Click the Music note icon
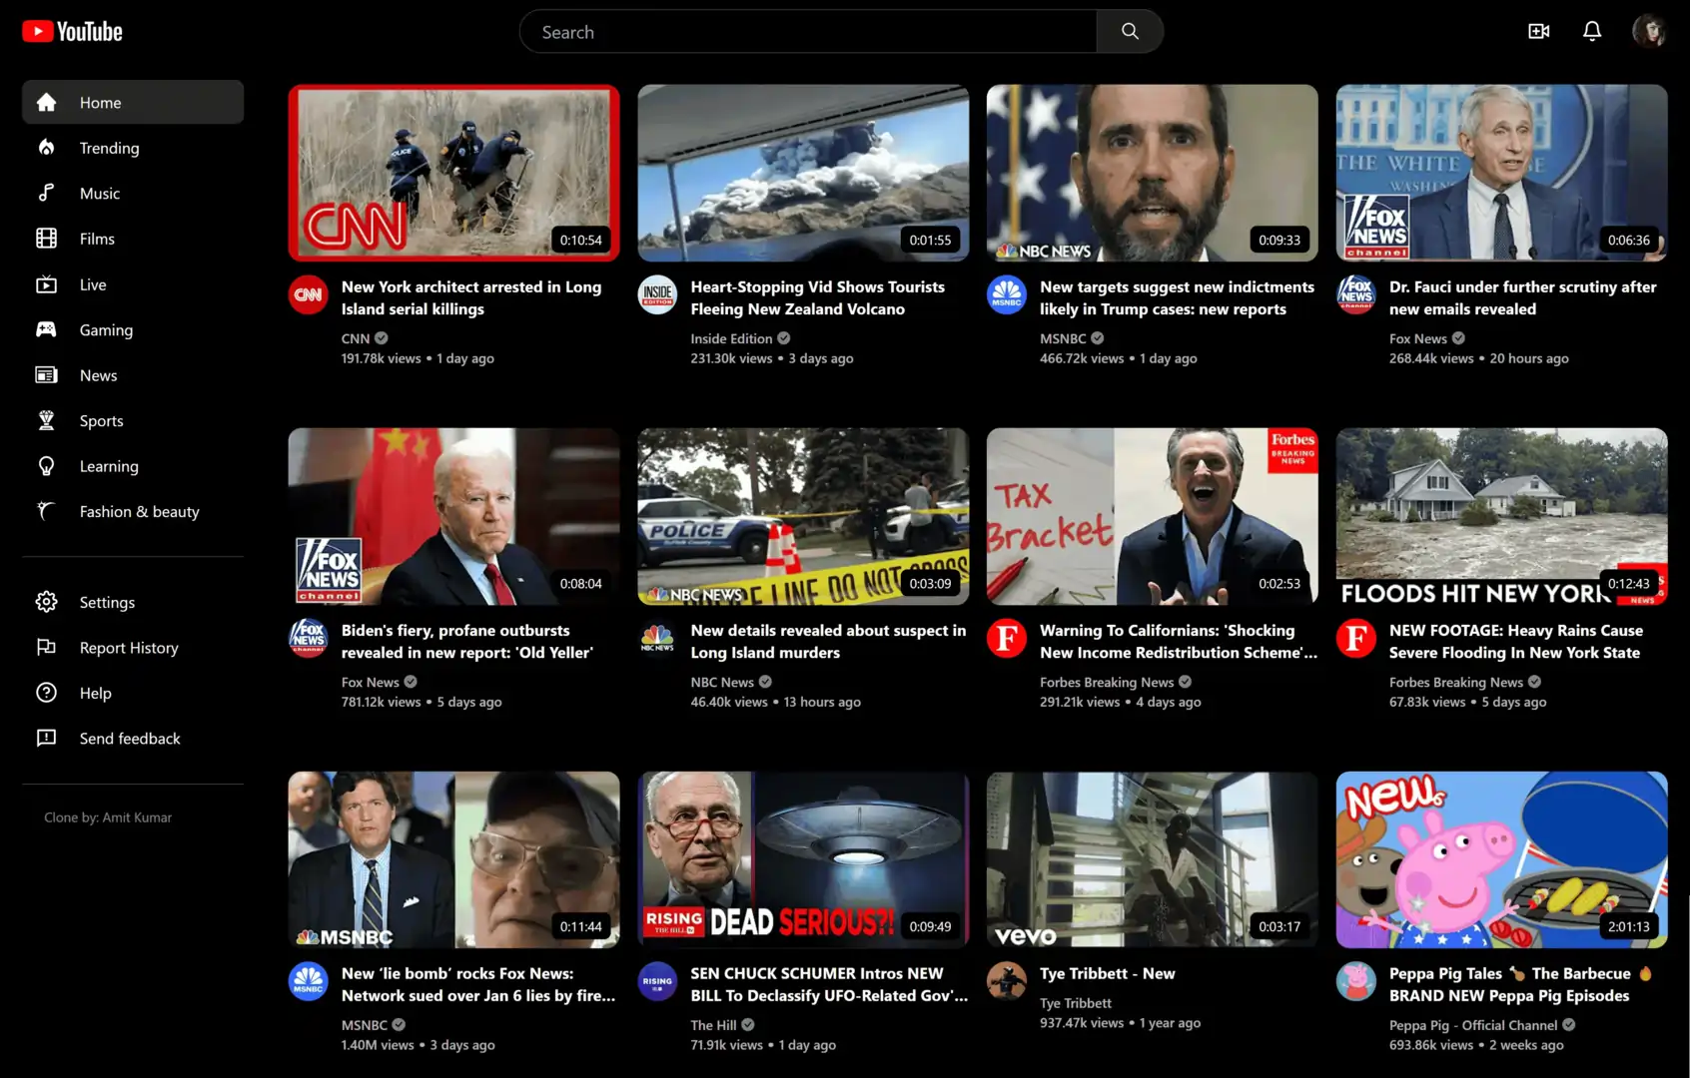The image size is (1690, 1078). point(46,194)
